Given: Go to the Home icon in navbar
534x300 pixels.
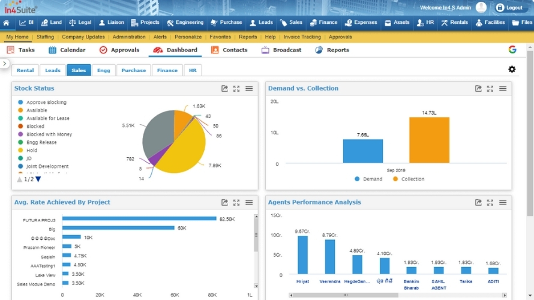Looking at the screenshot, I should point(6,23).
